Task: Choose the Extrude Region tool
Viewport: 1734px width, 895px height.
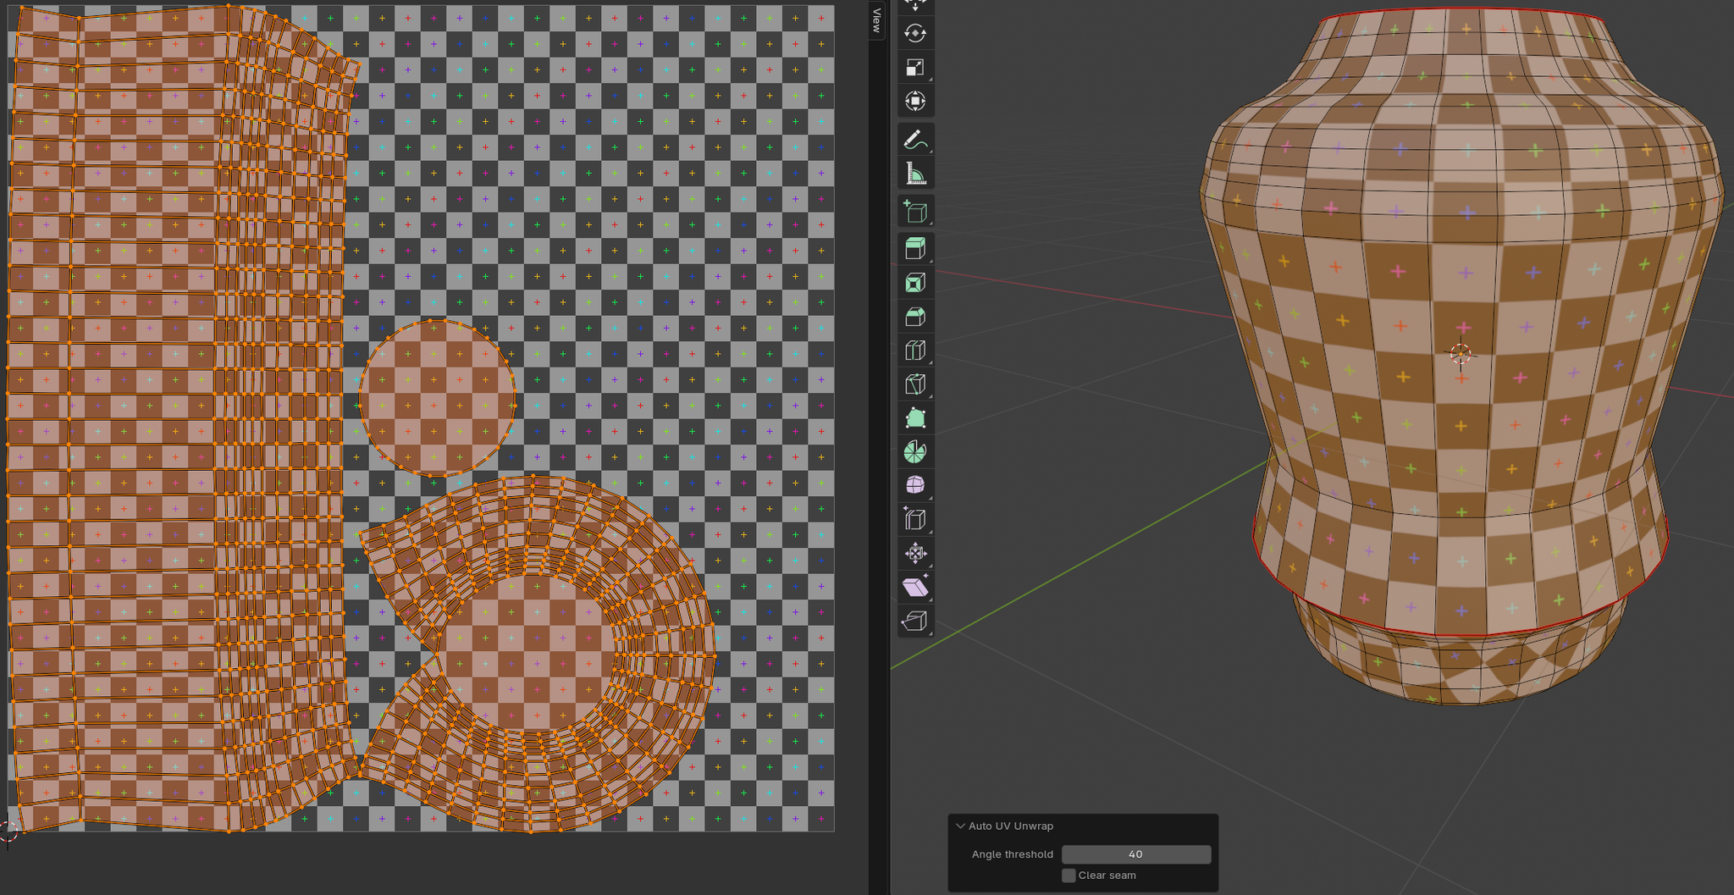Action: [x=914, y=246]
